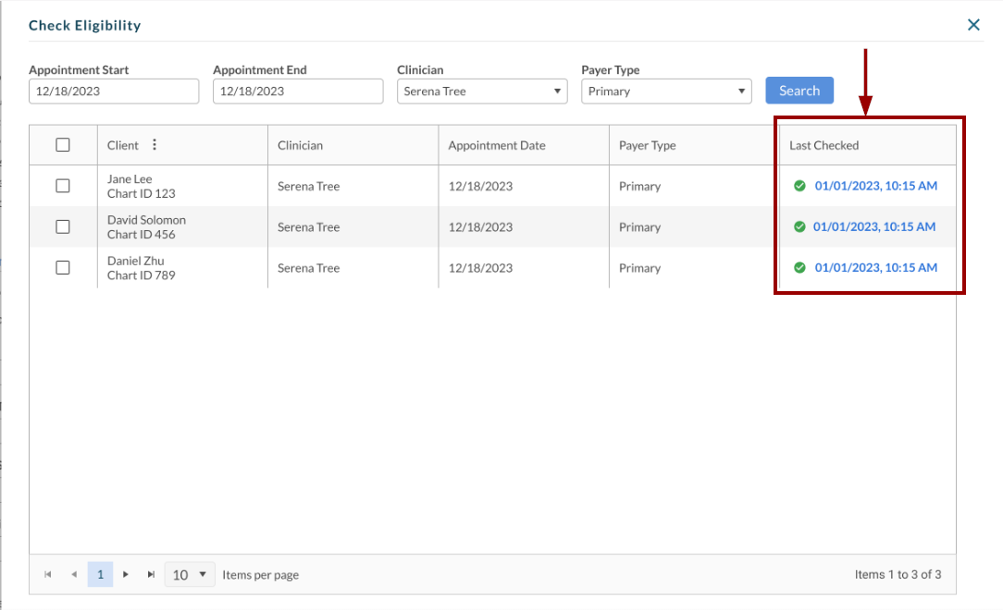Click green status icon for David Solomon
This screenshot has height=610, width=1003.
[x=799, y=226]
